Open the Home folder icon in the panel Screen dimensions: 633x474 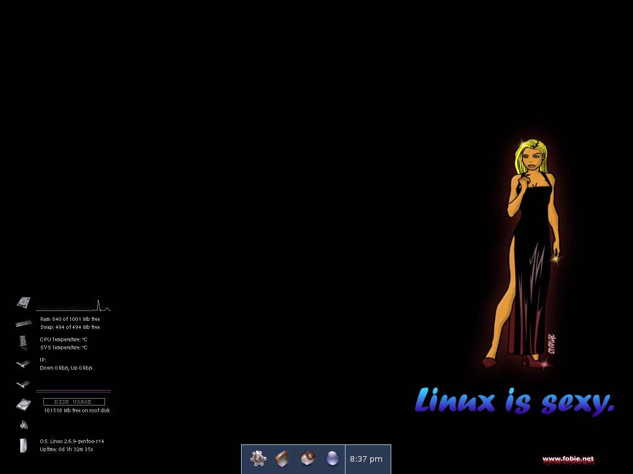pos(308,459)
